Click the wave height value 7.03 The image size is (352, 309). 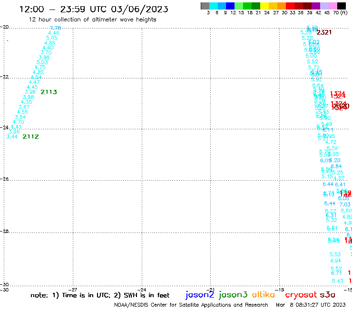(345, 205)
